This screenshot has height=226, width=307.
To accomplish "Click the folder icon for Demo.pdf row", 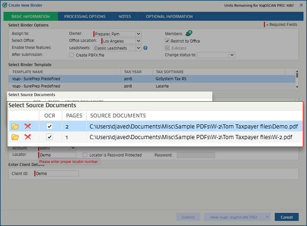I will [x=15, y=126].
